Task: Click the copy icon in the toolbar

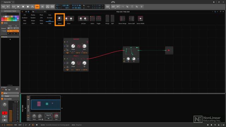Action: 127,7
